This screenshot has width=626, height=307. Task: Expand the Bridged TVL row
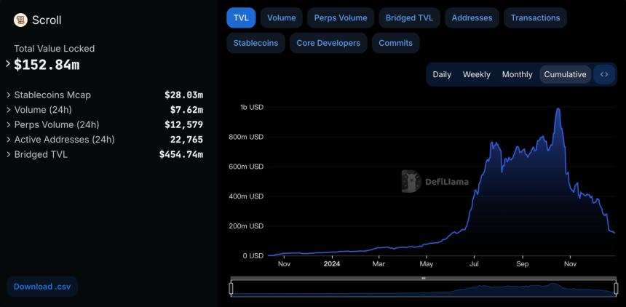click(x=9, y=154)
